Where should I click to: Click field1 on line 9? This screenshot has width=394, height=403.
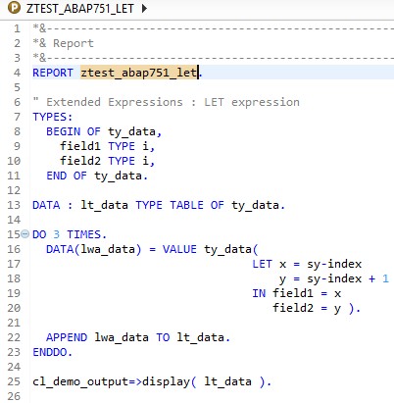pyautogui.click(x=80, y=146)
